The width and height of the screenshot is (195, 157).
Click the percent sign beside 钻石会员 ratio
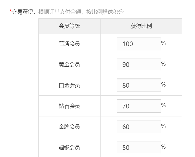click(163, 105)
